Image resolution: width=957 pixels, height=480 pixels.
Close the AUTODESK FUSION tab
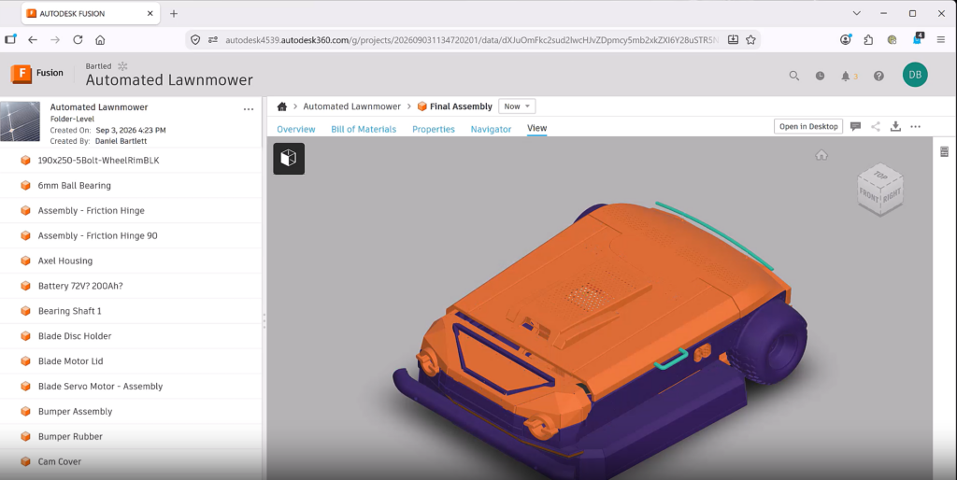click(150, 13)
